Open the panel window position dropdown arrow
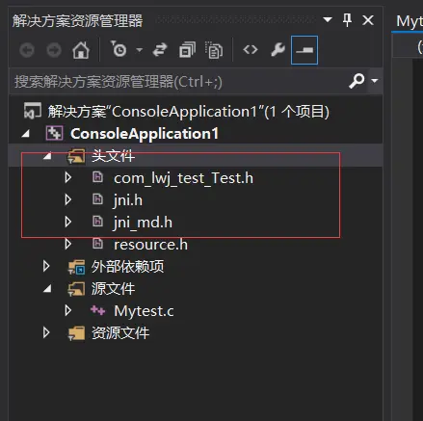Viewport: 423px width, 421px height. point(328,20)
